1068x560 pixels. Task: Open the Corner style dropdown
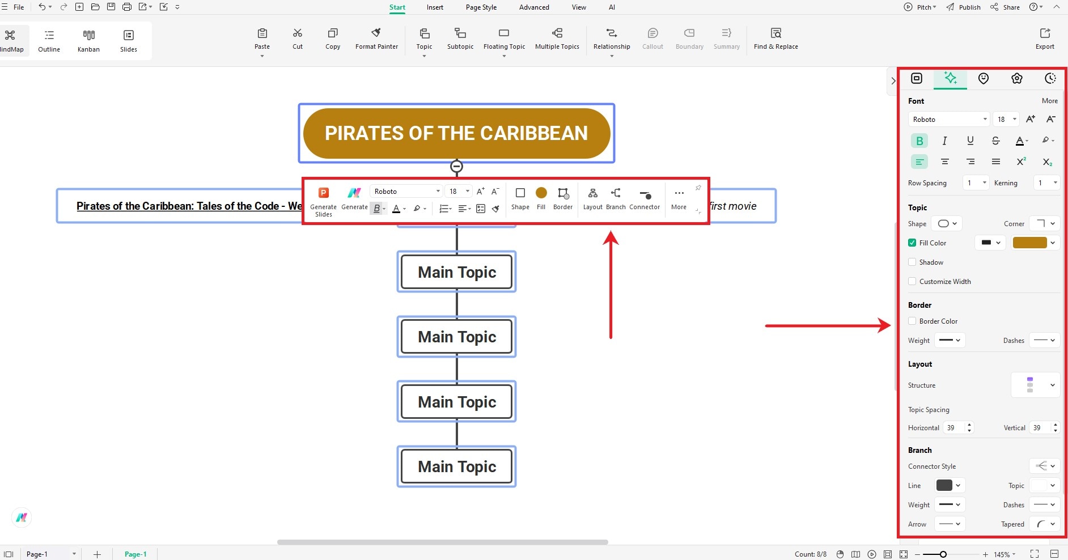[1045, 223]
